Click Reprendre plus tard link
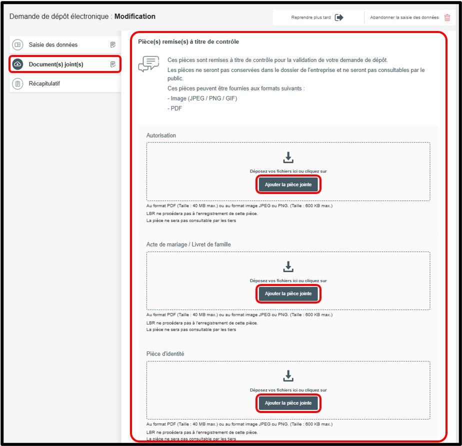The height and width of the screenshot is (446, 462). 310,17
